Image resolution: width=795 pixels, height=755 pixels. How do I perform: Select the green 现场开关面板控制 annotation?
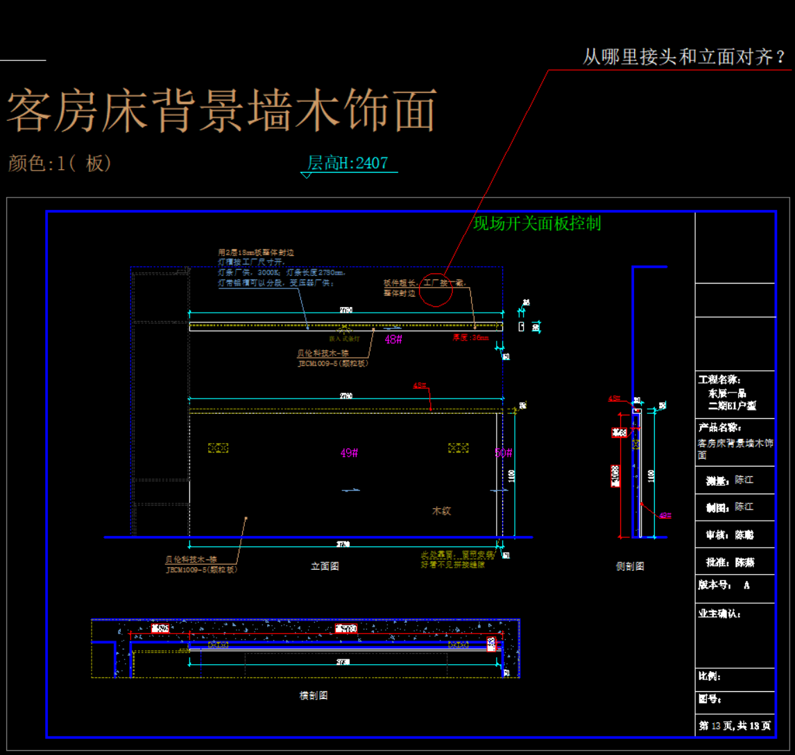click(537, 223)
